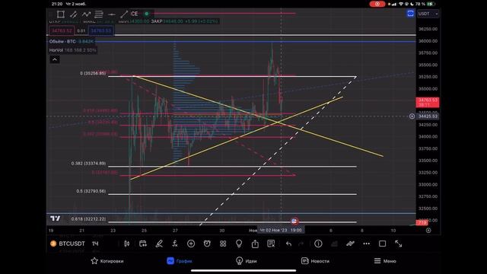Image resolution: width=487 pixels, height=274 pixels.
Task: Select the Fibonacci retracement lines tool
Action: (x=99, y=14)
